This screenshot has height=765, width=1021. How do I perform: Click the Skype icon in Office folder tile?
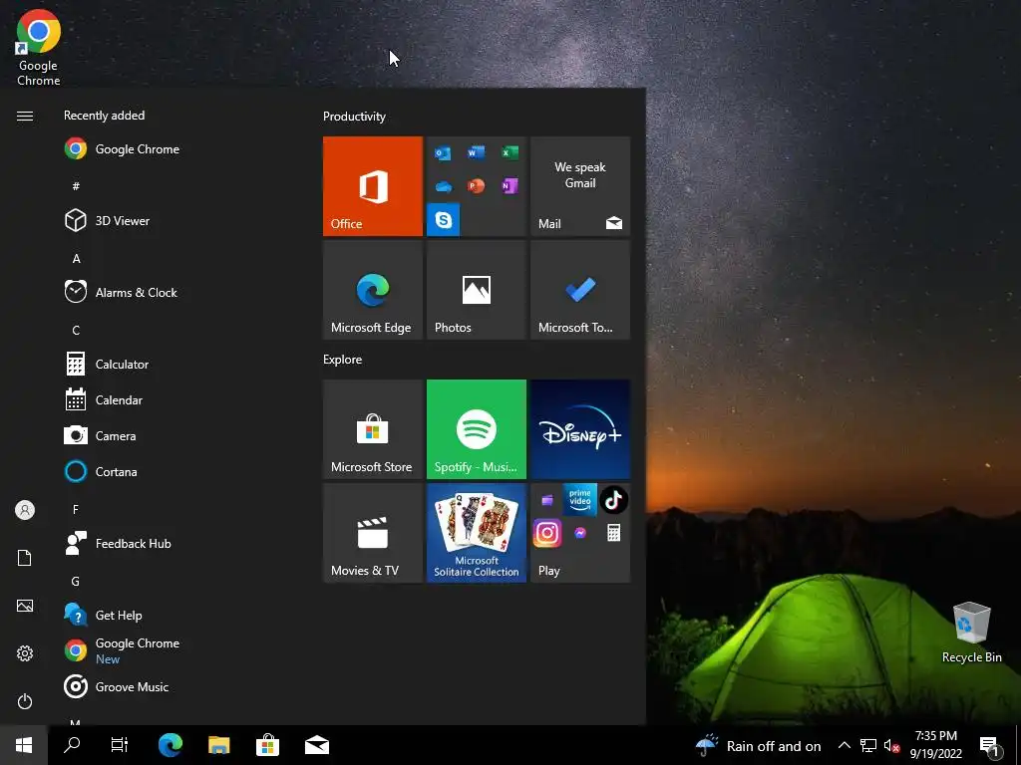[x=444, y=220]
